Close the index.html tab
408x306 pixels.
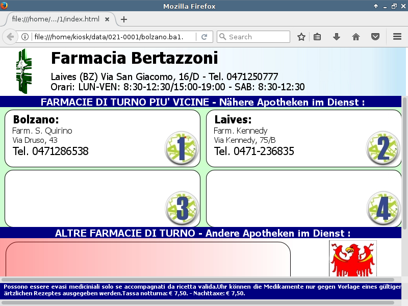pyautogui.click(x=107, y=19)
